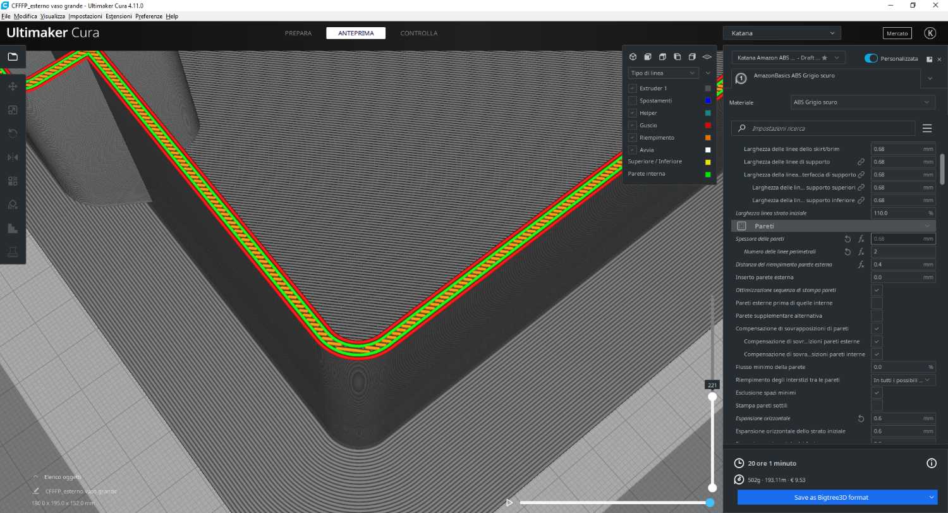
Task: Click the print info circle icon
Action: click(931, 463)
